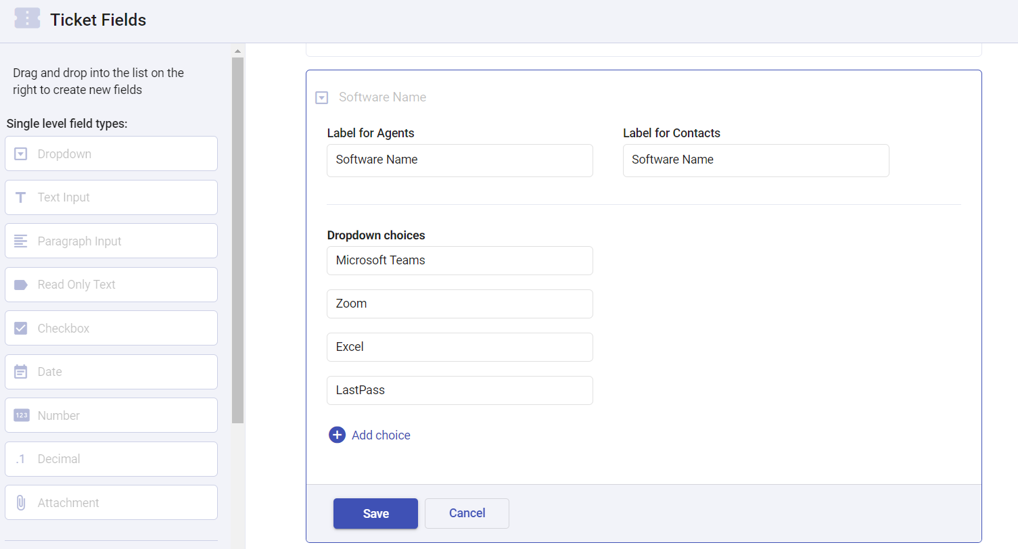Click the Add choice link text
Viewport: 1018px width, 549px height.
coord(380,435)
